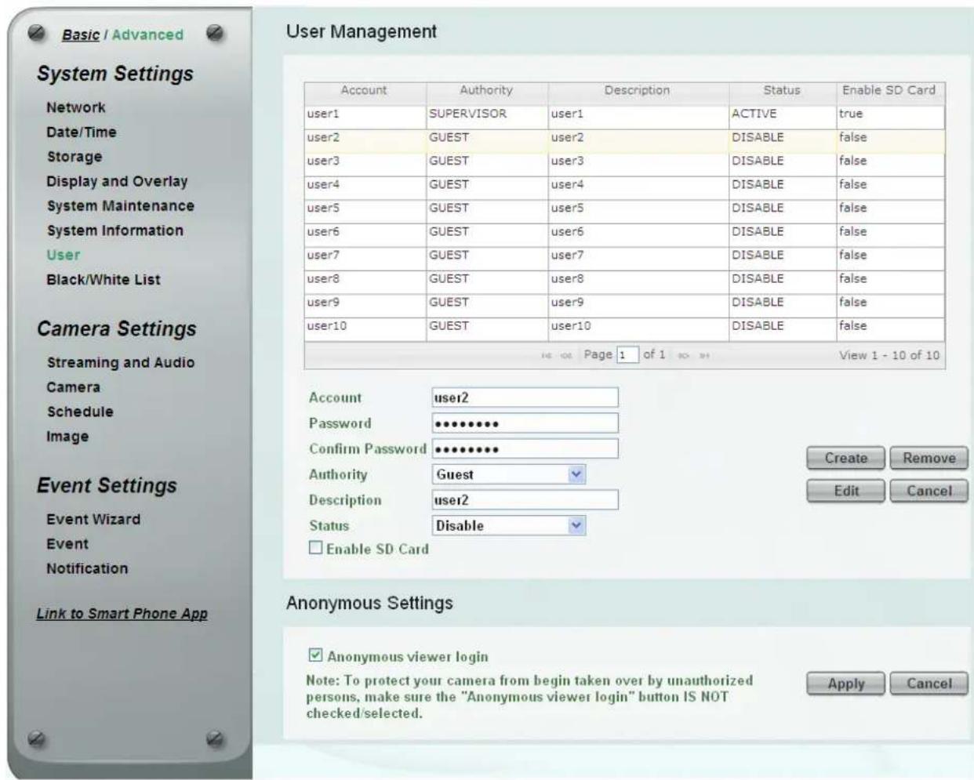974x780 pixels.
Task: Open System Information page
Action: (x=114, y=230)
